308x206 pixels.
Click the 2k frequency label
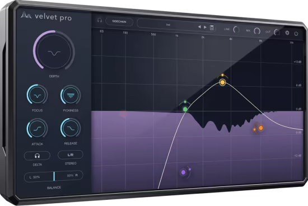pyautogui.click(x=203, y=38)
